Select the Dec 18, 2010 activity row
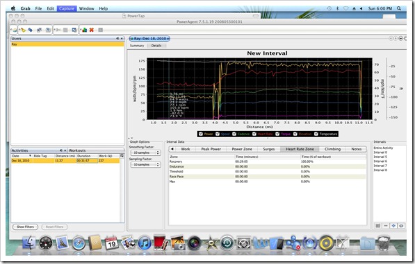The image size is (415, 264). pos(65,161)
